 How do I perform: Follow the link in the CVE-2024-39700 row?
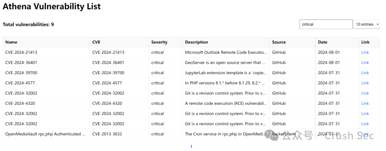365,73
